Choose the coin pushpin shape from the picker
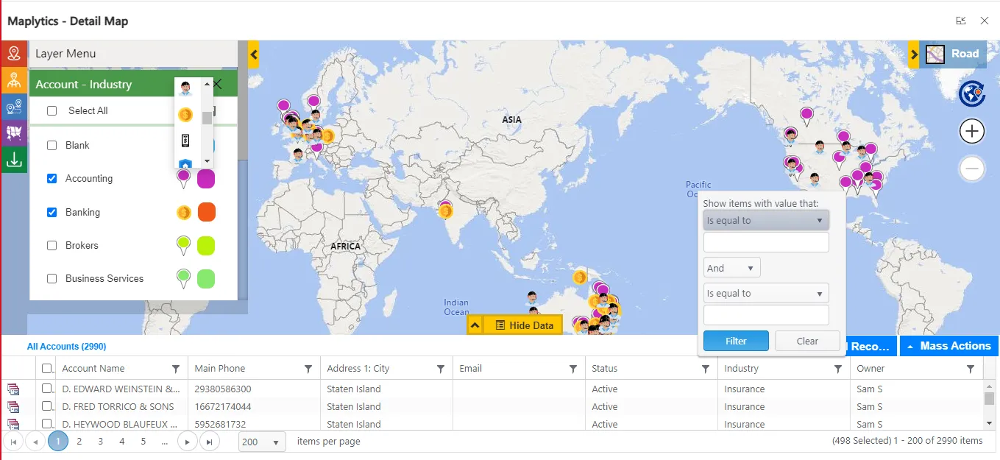The image size is (1000, 460). [185, 114]
